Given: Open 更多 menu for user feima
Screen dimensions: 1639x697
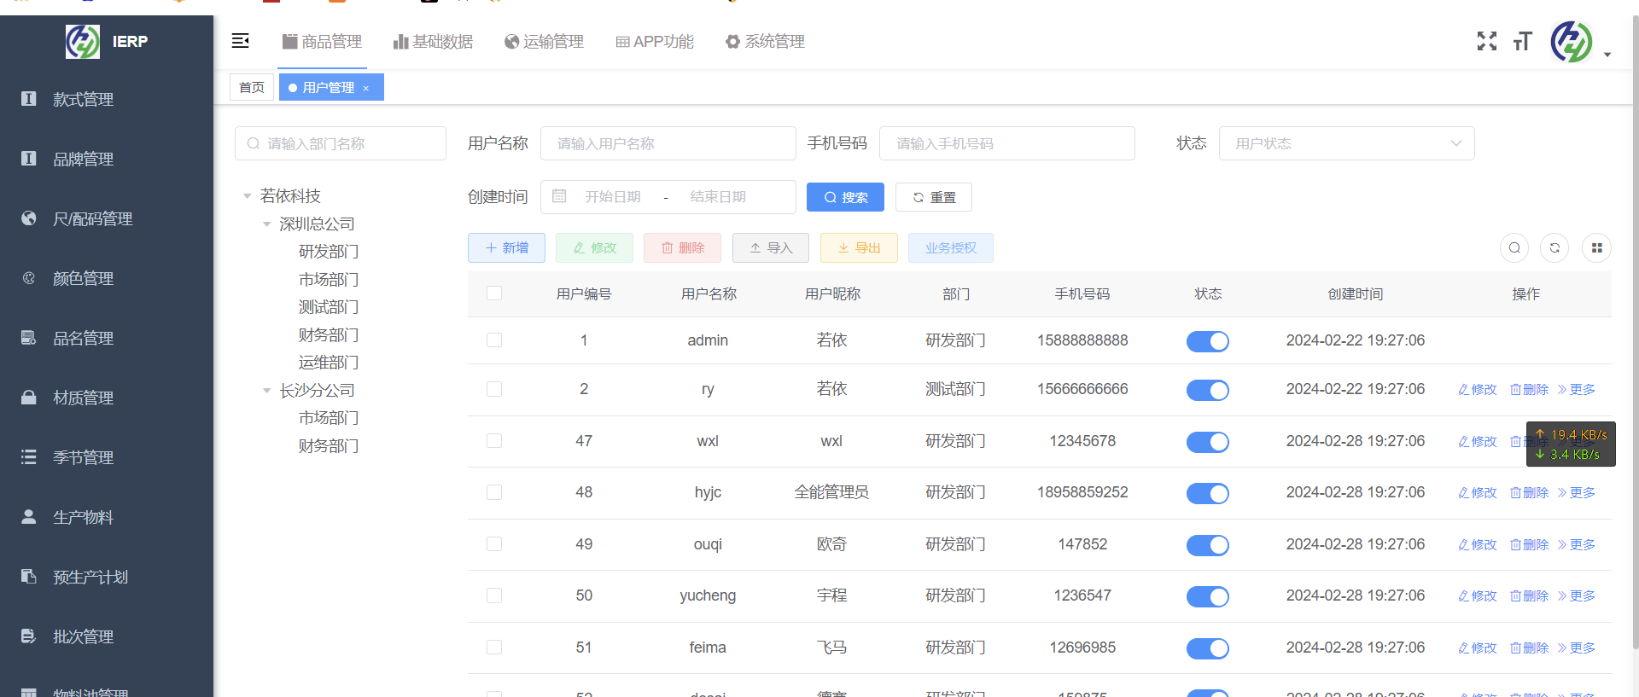Looking at the screenshot, I should click(1576, 648).
